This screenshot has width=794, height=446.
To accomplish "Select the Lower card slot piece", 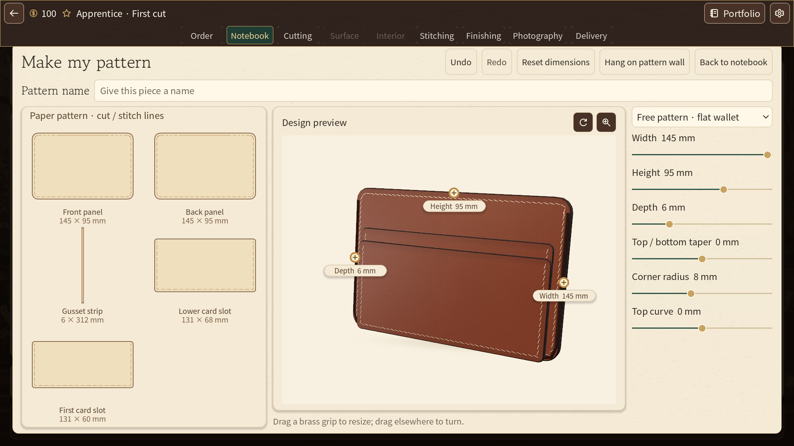I will click(205, 265).
